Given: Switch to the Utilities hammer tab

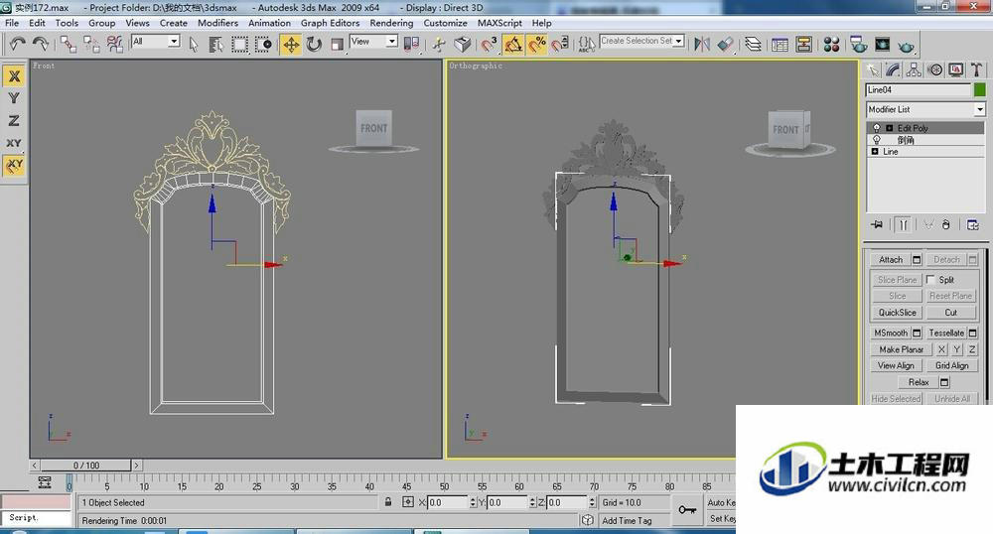Looking at the screenshot, I should click(x=976, y=69).
